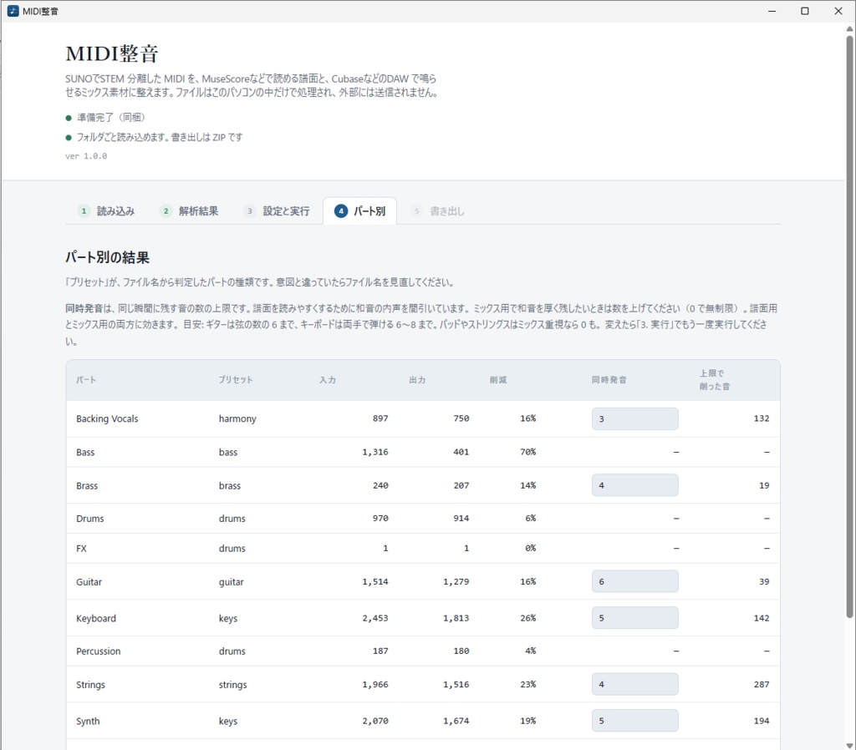Click the プリセット column header
Screen dimensions: 856x750
click(x=235, y=380)
